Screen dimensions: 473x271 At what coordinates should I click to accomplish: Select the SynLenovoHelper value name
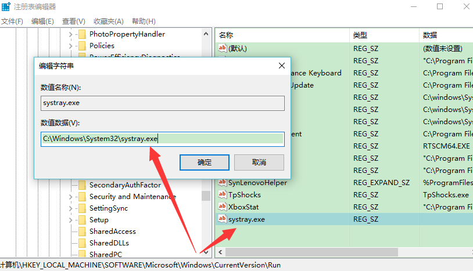(257, 183)
